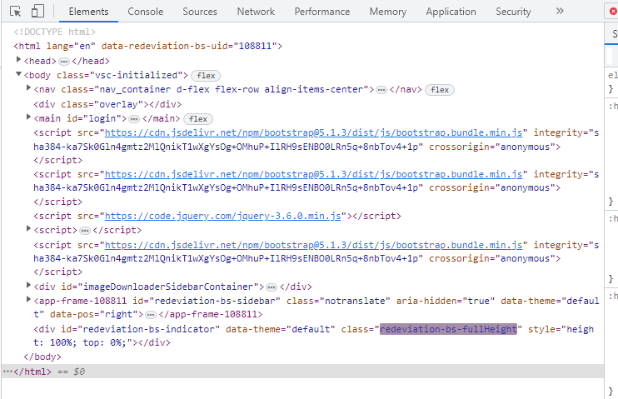Open the second bootstrap.bundle.min.js link
This screenshot has width=618, height=399.
point(313,174)
